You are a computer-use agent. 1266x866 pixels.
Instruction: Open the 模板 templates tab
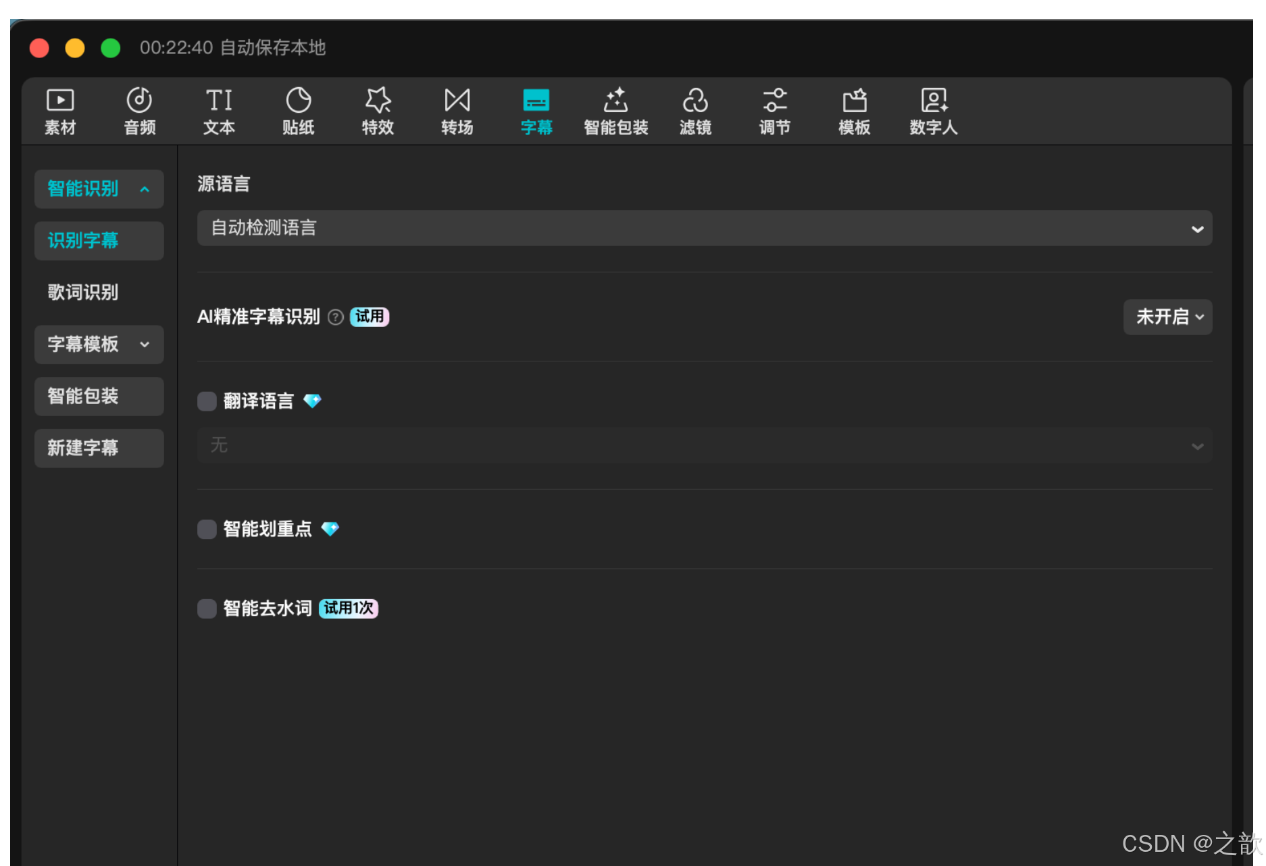pyautogui.click(x=854, y=112)
